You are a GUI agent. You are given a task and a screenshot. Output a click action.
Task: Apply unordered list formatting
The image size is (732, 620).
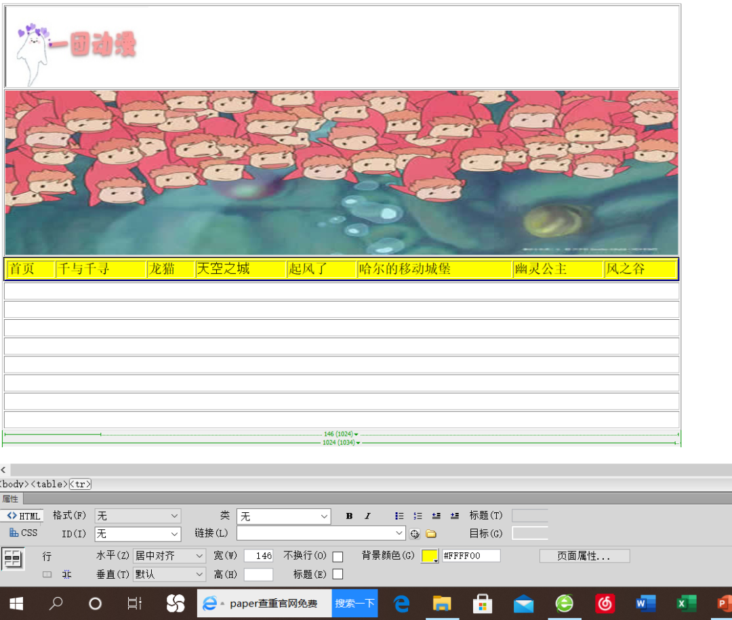(x=399, y=516)
